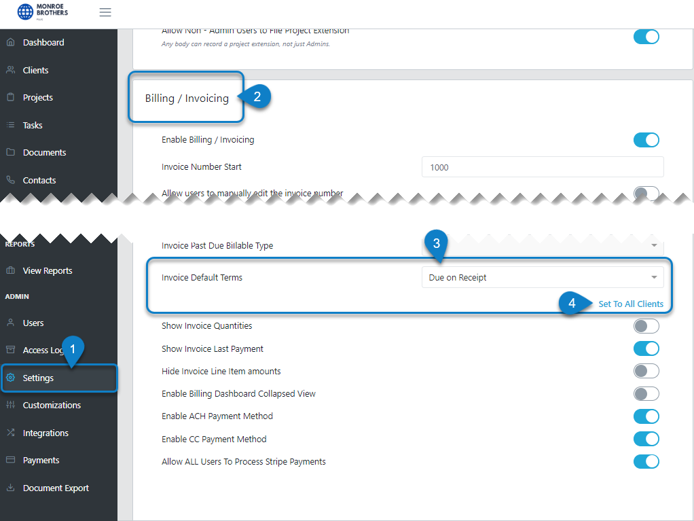
Task: Click the hamburger menu icon
Action: click(105, 12)
